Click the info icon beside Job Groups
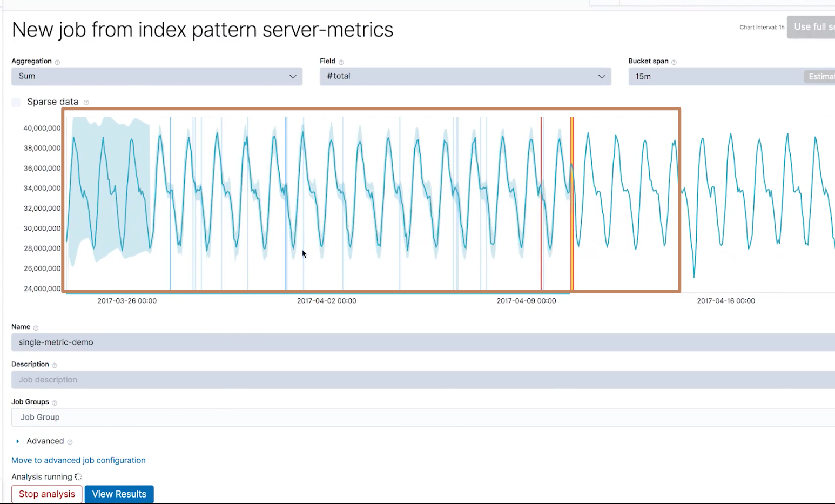Image resolution: width=835 pixels, height=504 pixels. click(54, 402)
